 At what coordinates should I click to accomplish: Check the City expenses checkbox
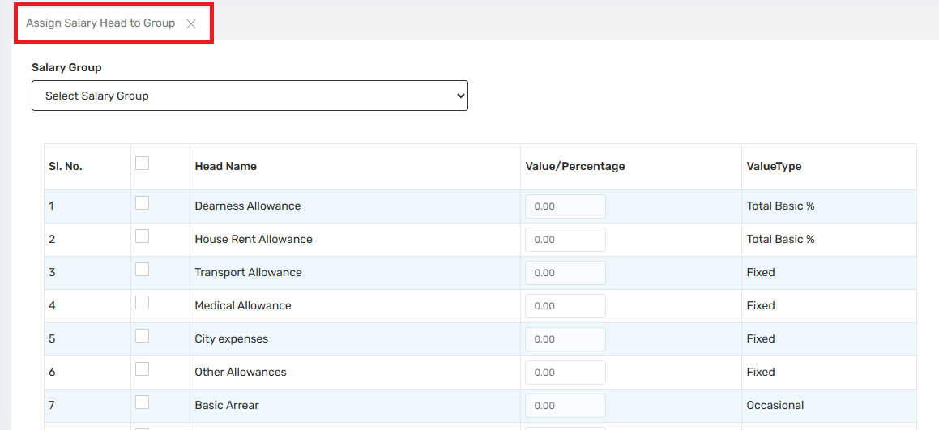point(142,336)
